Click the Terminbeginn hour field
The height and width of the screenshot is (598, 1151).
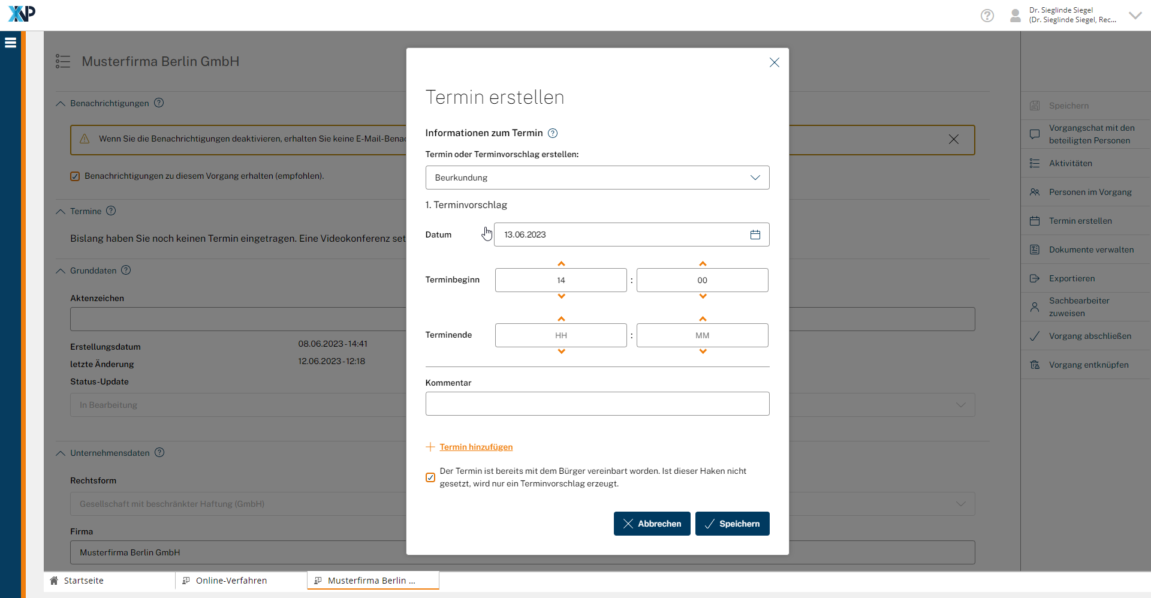click(561, 280)
